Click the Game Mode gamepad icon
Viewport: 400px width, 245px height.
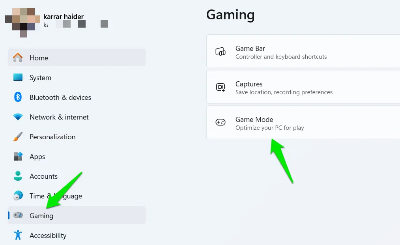point(221,123)
